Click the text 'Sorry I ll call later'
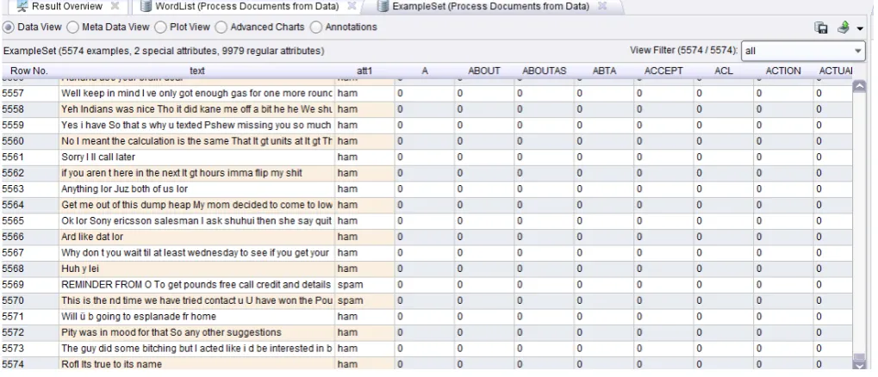This screenshot has height=377, width=878. pyautogui.click(x=98, y=158)
